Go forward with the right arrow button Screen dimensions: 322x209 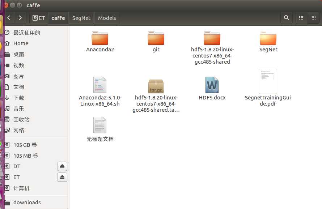point(20,18)
